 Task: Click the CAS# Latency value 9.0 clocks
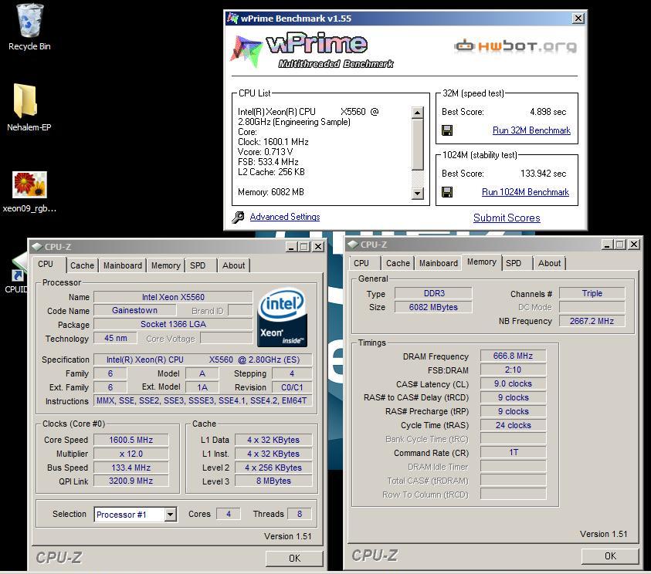(x=513, y=383)
